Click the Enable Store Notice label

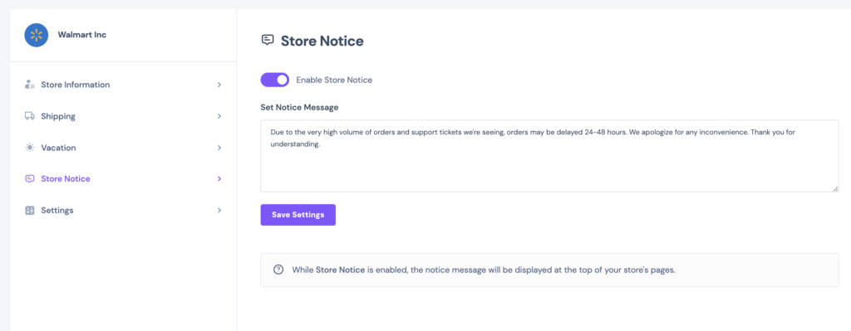pos(334,80)
